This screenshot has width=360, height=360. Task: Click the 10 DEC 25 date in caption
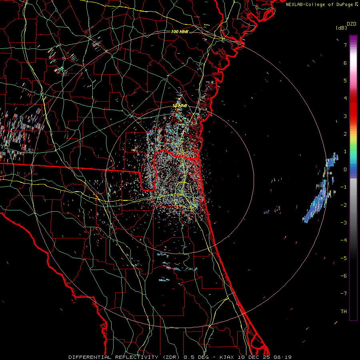[x=254, y=357]
